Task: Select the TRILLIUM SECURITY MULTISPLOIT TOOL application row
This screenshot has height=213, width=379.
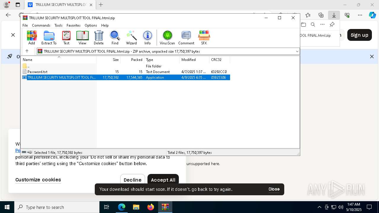Action: click(126, 78)
